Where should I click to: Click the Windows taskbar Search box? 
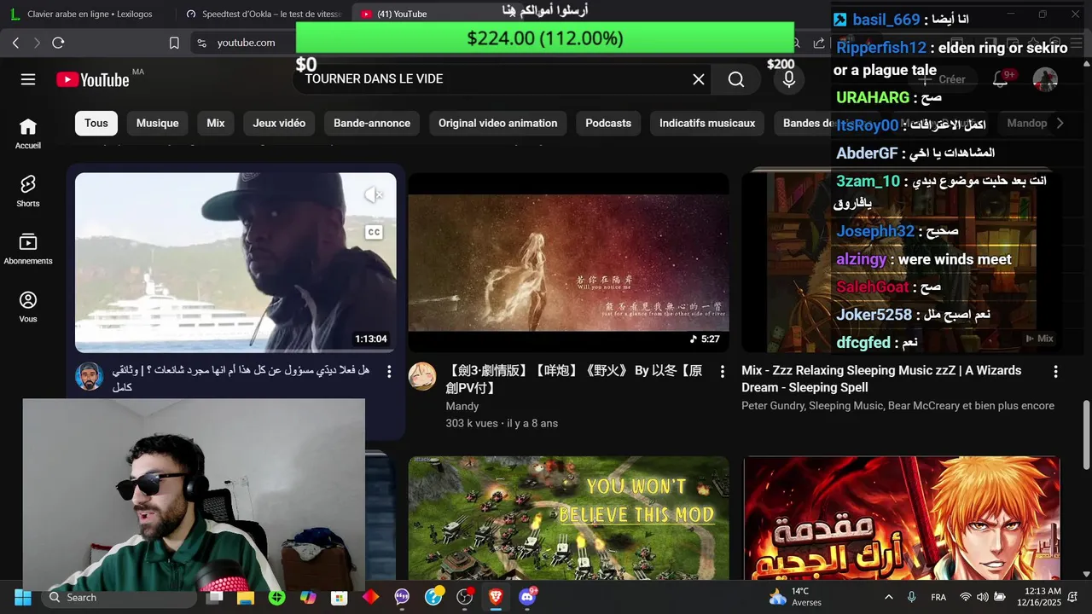(x=119, y=597)
